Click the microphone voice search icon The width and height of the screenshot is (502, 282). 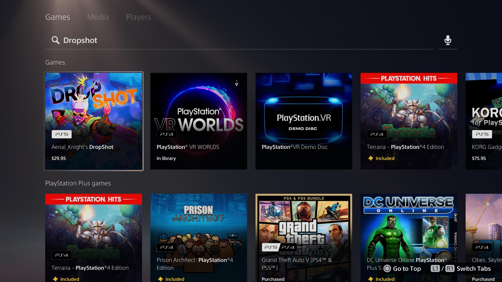pyautogui.click(x=448, y=40)
